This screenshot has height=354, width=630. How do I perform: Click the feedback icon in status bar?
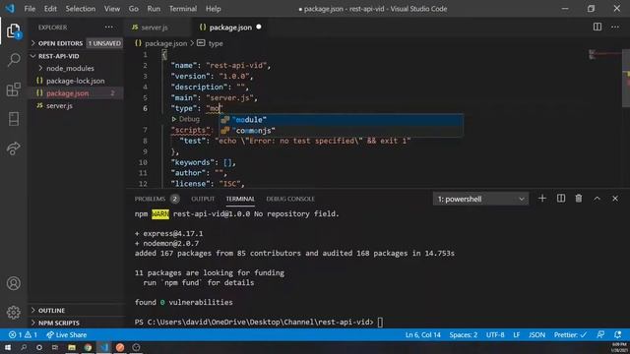point(600,334)
